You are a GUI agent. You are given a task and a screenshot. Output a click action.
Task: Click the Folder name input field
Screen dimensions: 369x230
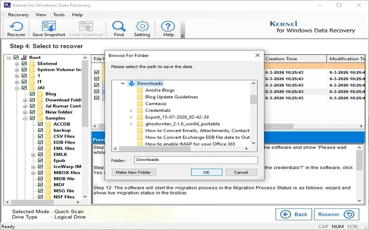[x=196, y=160]
